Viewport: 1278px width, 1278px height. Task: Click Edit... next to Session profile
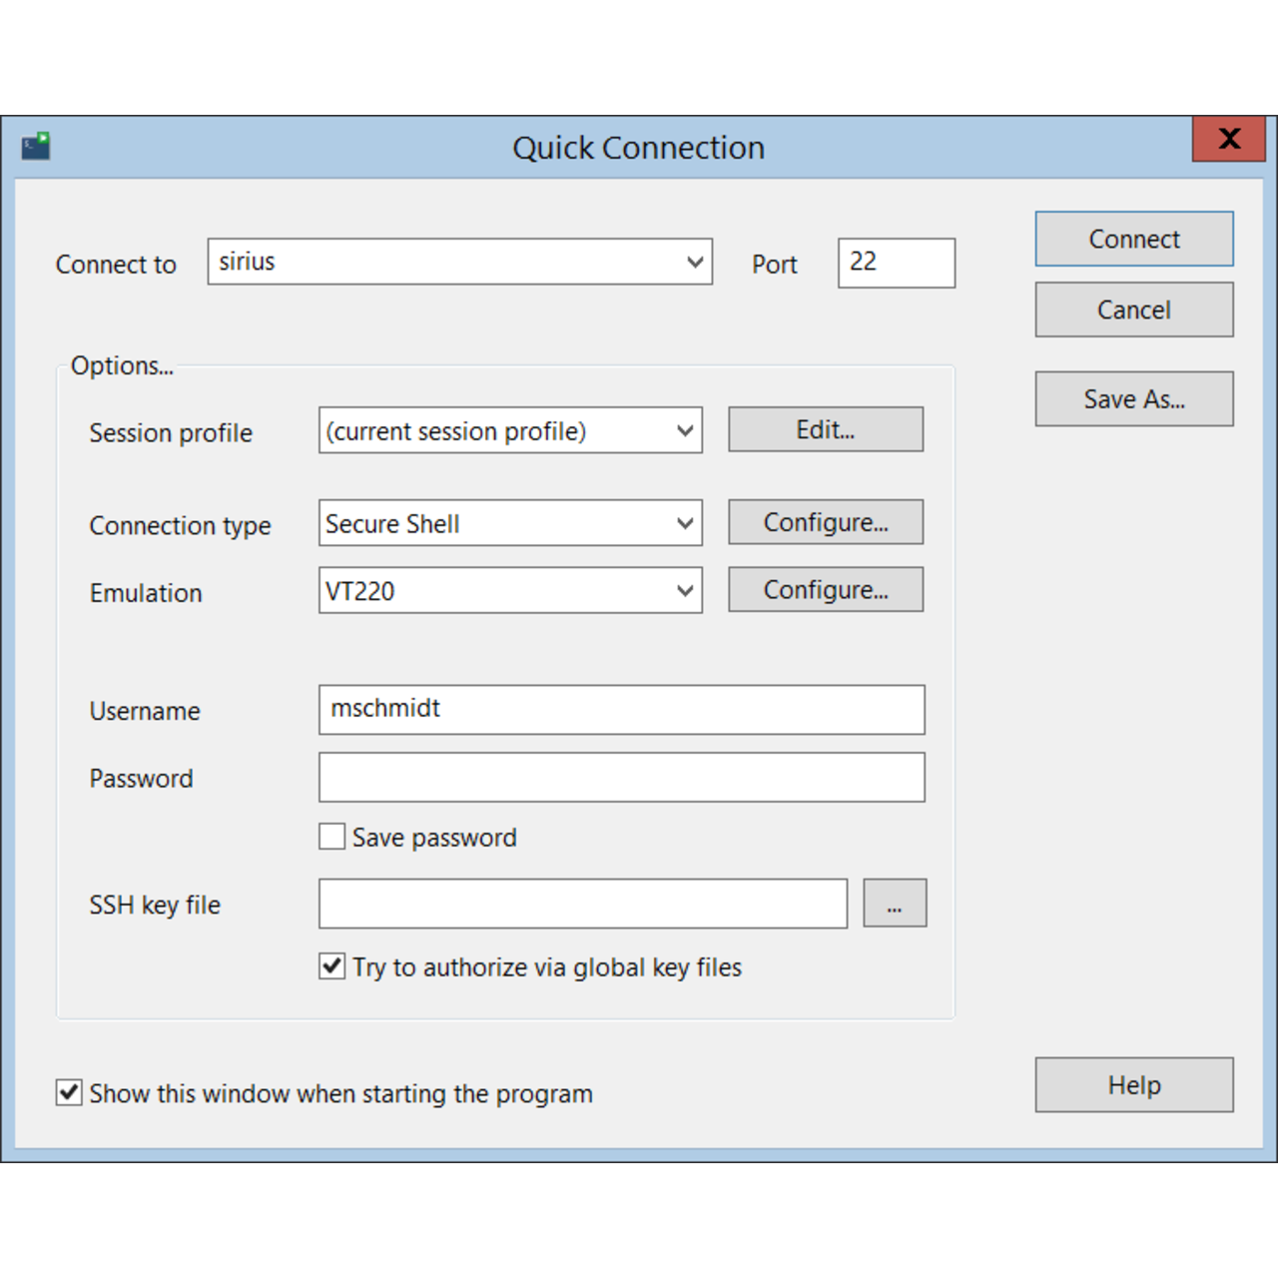click(x=825, y=429)
